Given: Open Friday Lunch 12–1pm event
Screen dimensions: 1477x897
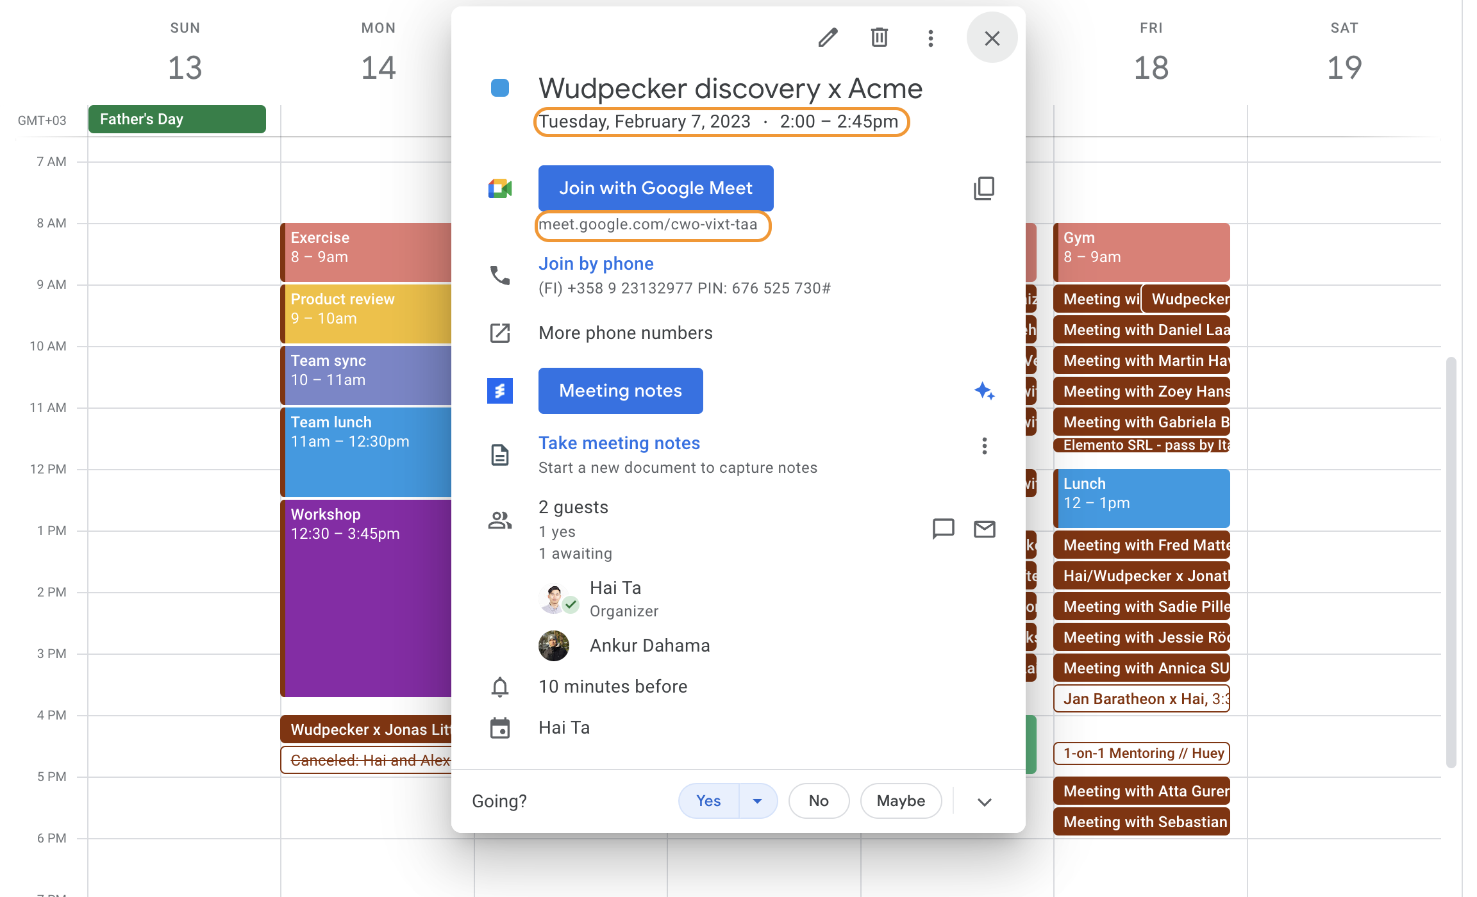Looking at the screenshot, I should coord(1142,498).
